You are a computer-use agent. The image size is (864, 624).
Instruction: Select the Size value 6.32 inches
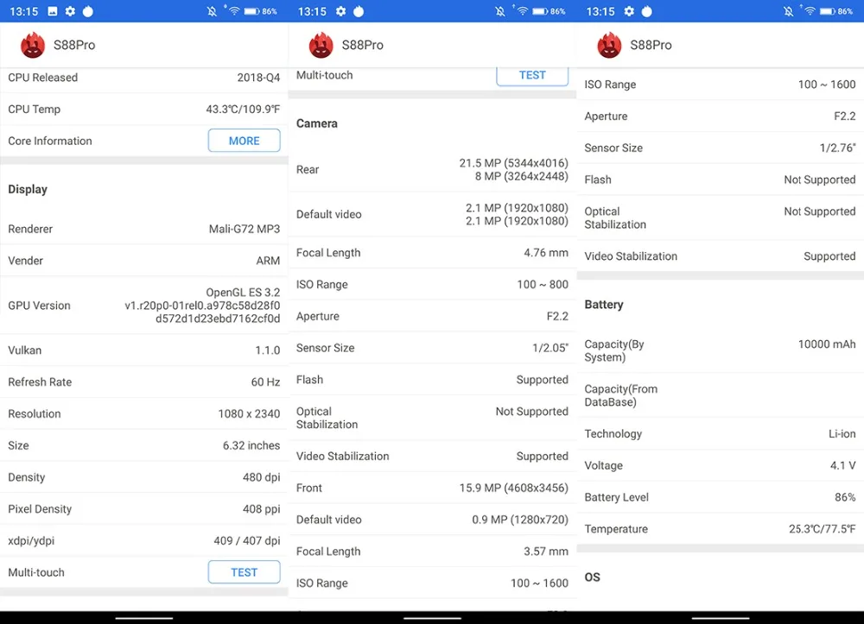[251, 445]
